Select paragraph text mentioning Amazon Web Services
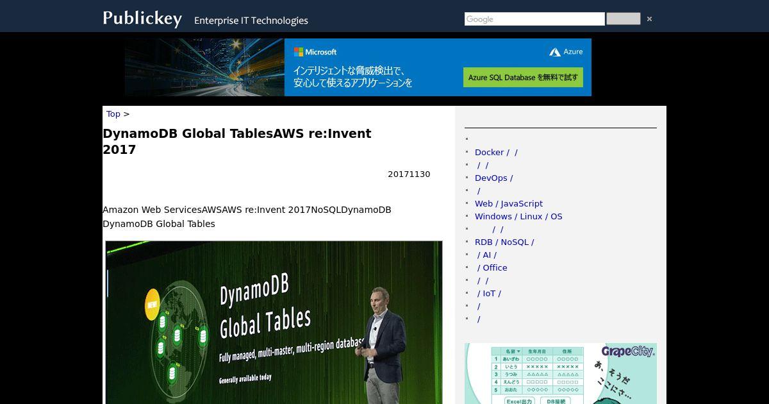 (x=247, y=217)
